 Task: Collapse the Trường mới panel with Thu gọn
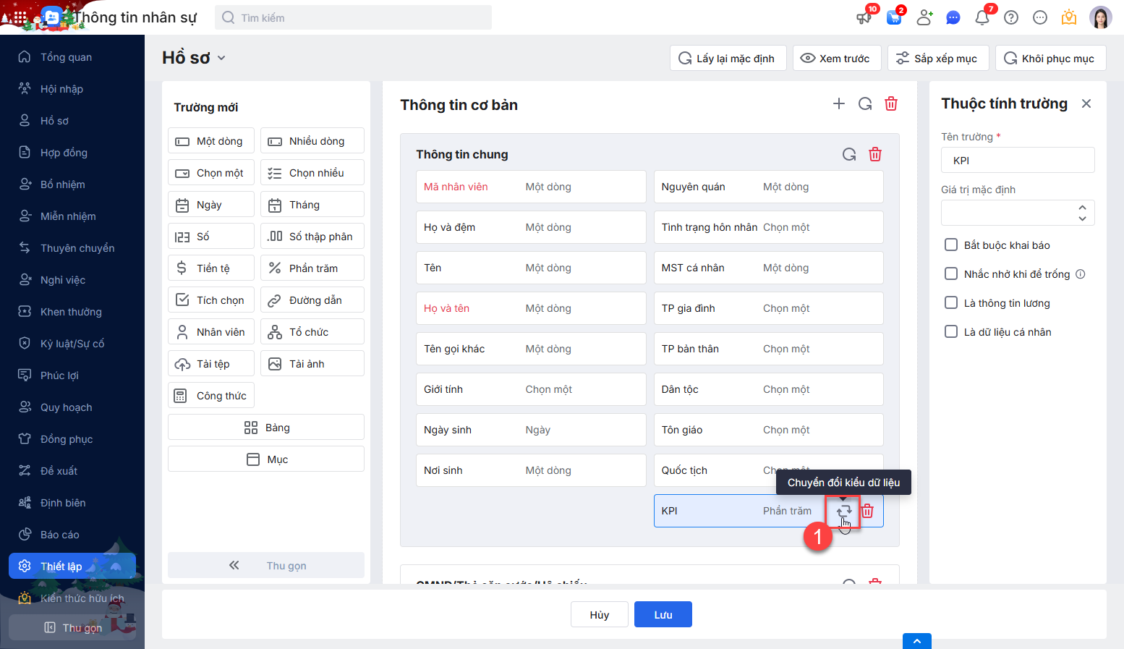click(266, 565)
